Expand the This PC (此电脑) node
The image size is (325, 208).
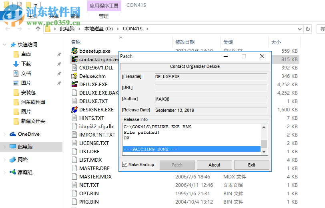[x=4, y=147]
